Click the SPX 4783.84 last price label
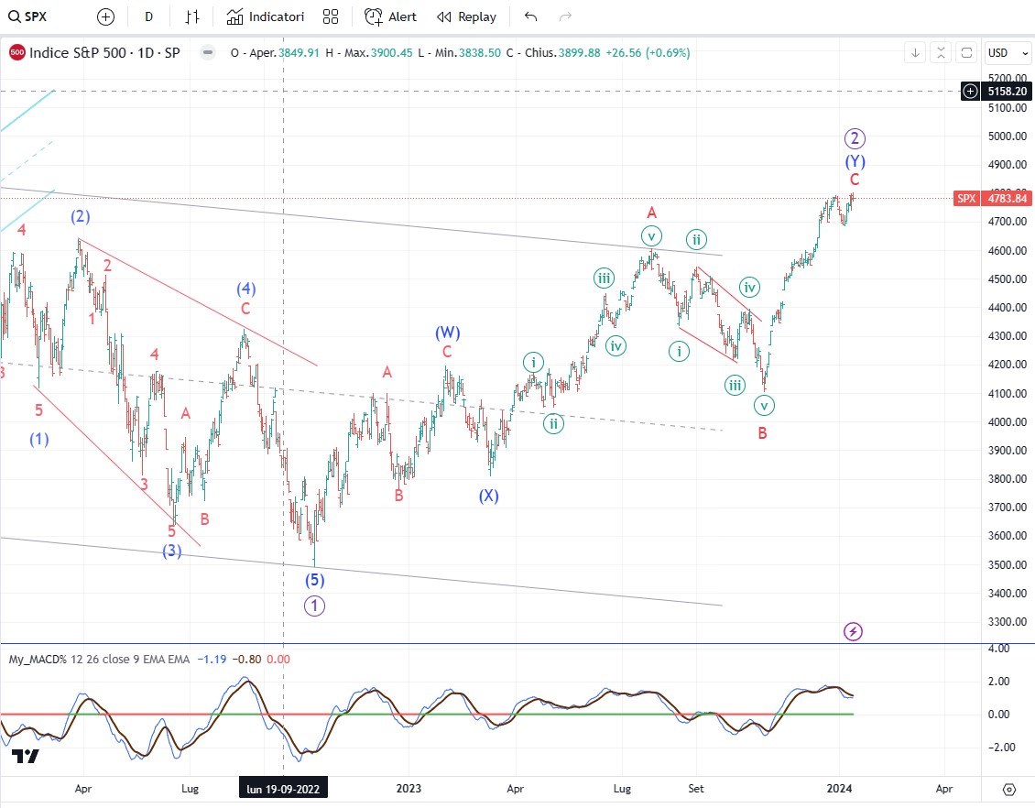Screen dimensions: 1035x808 (x=992, y=198)
